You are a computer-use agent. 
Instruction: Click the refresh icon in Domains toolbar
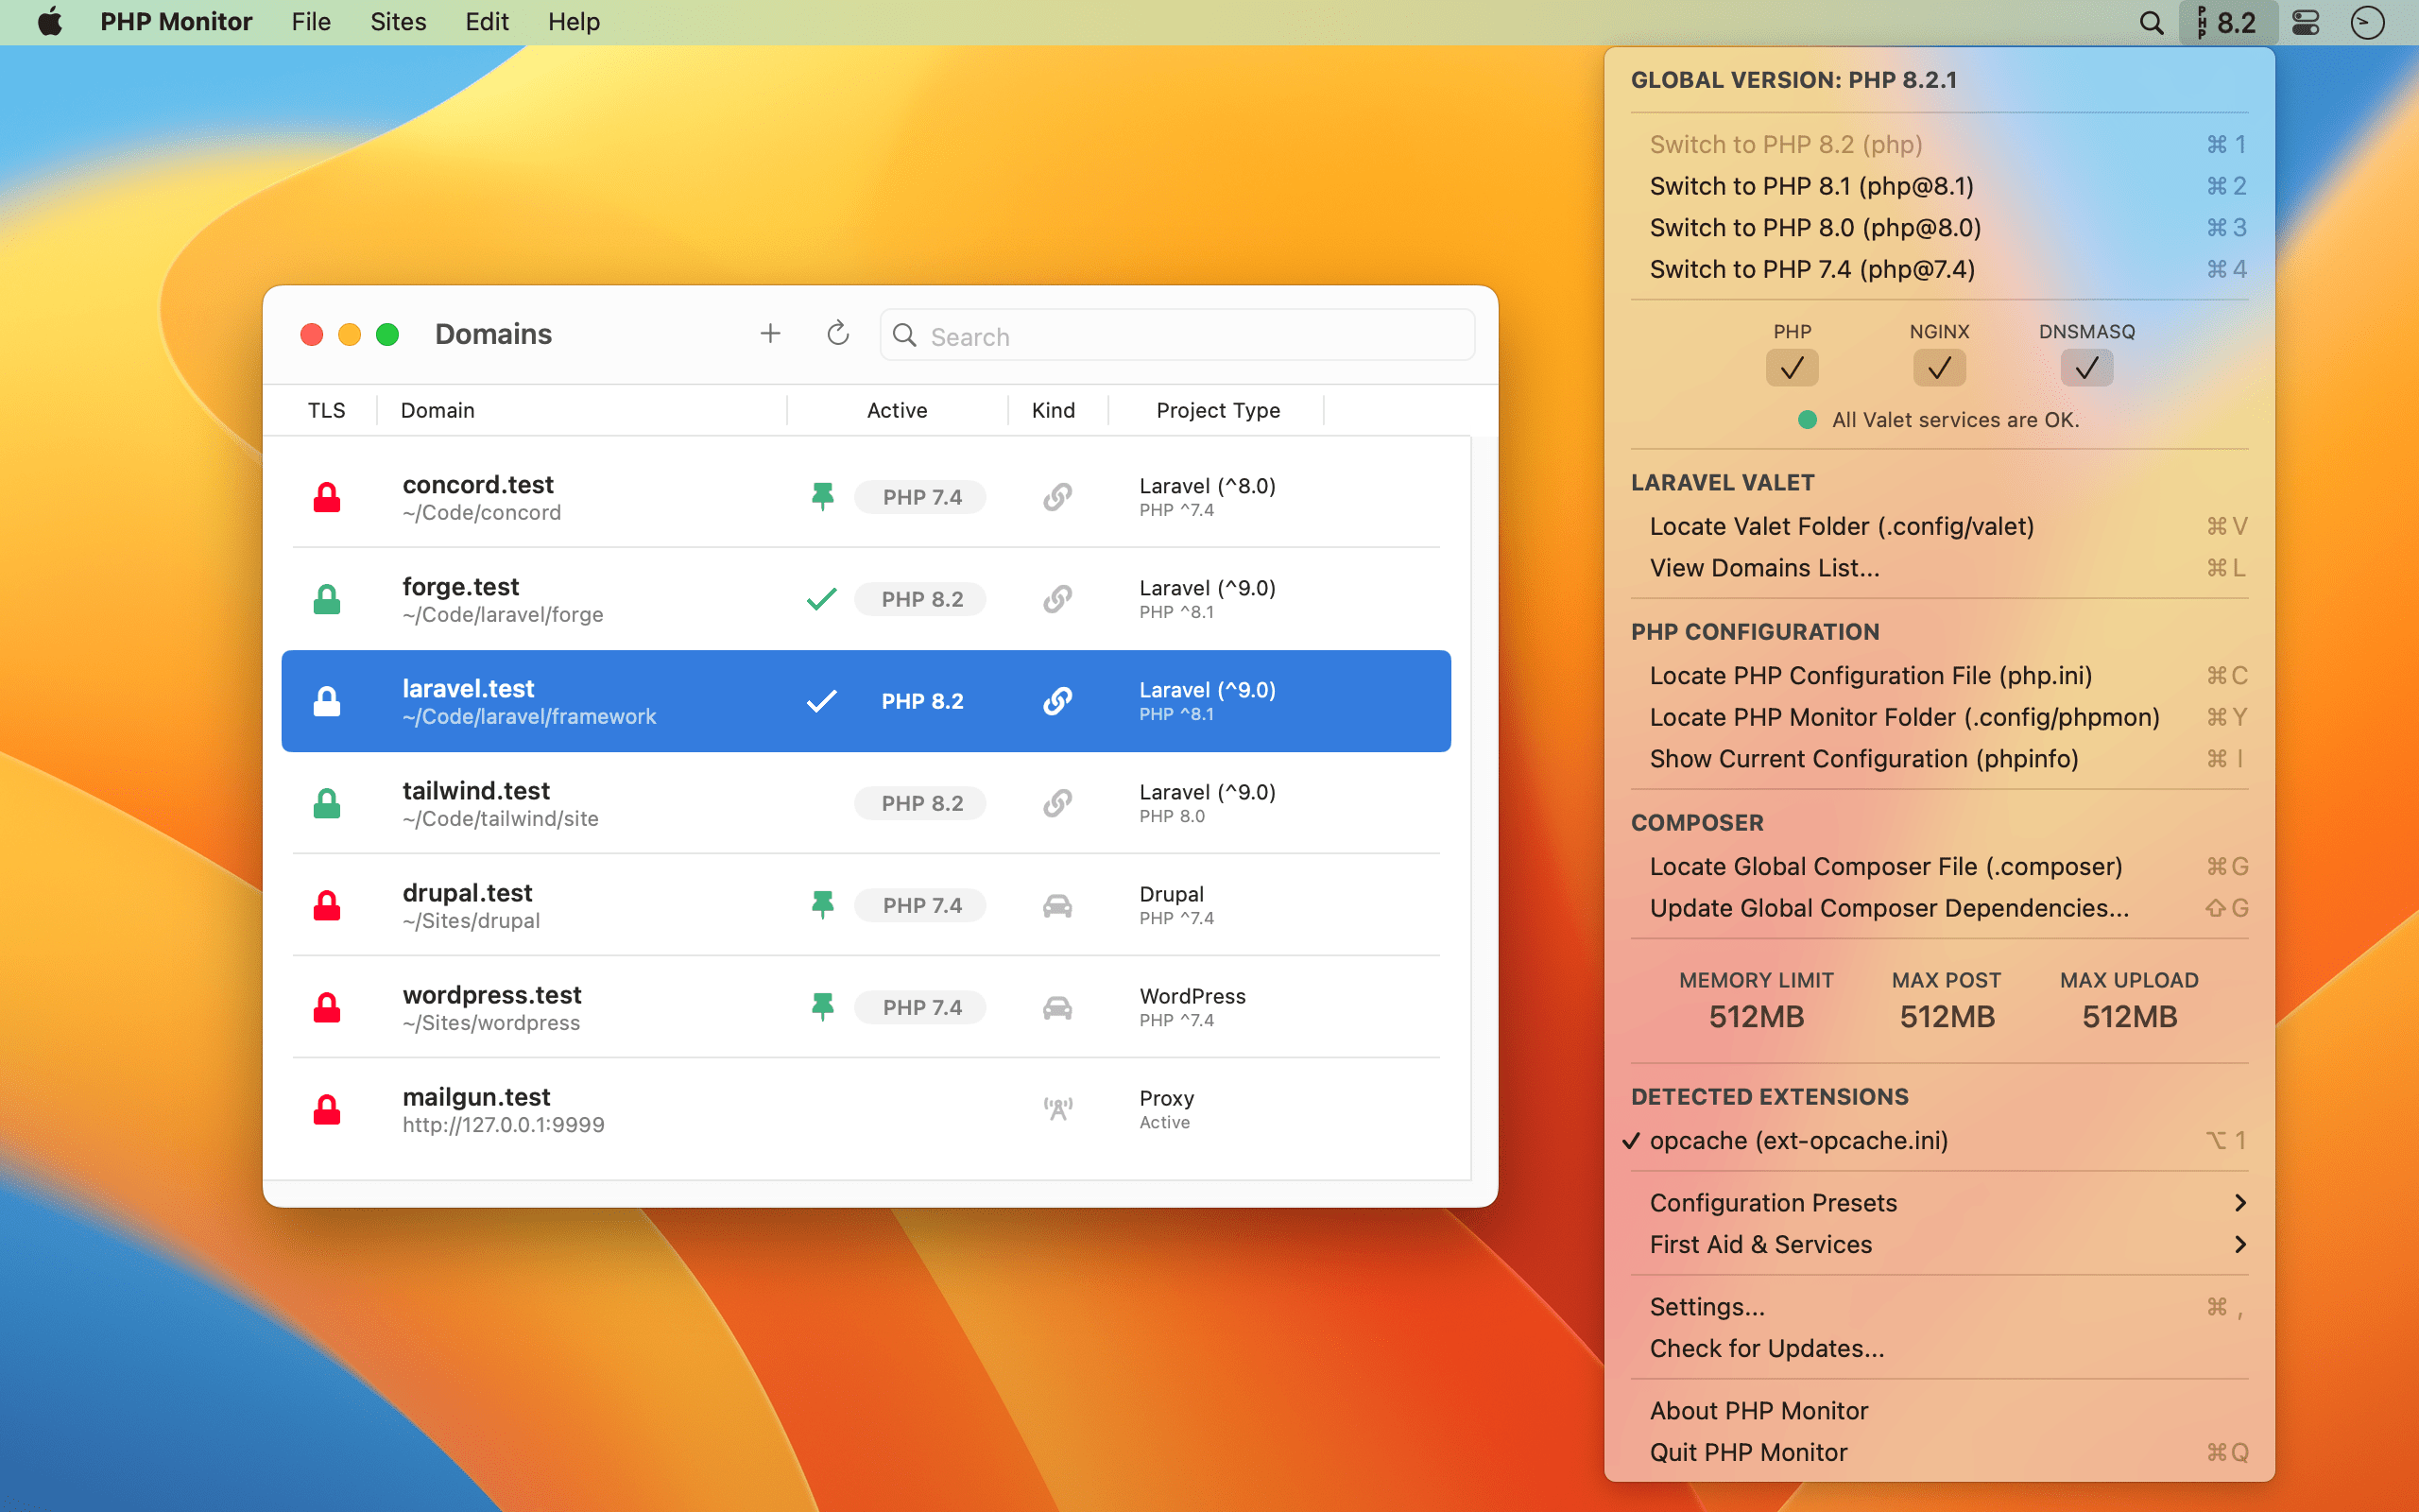coord(837,333)
